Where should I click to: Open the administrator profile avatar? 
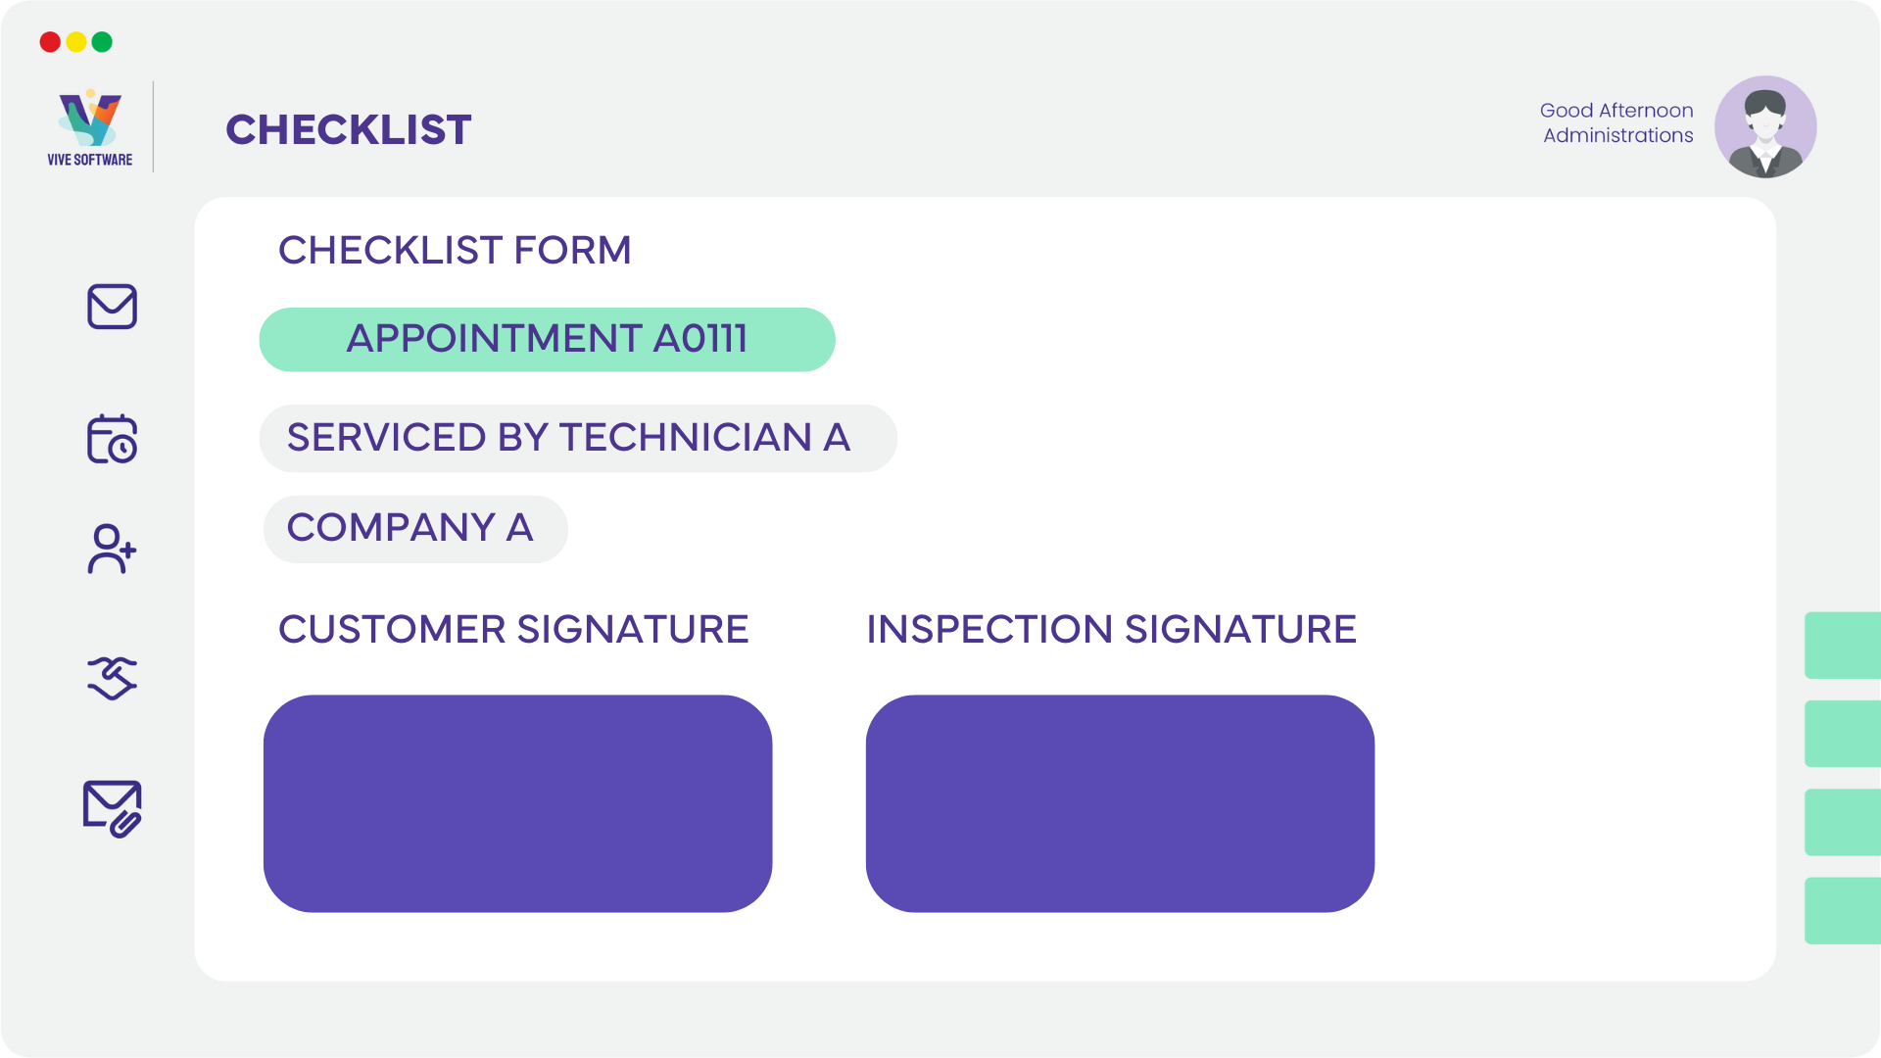[x=1765, y=127]
